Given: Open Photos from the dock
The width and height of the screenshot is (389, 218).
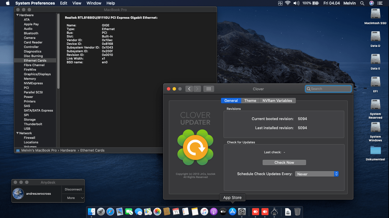Looking at the screenshot, I should click(x=157, y=211).
